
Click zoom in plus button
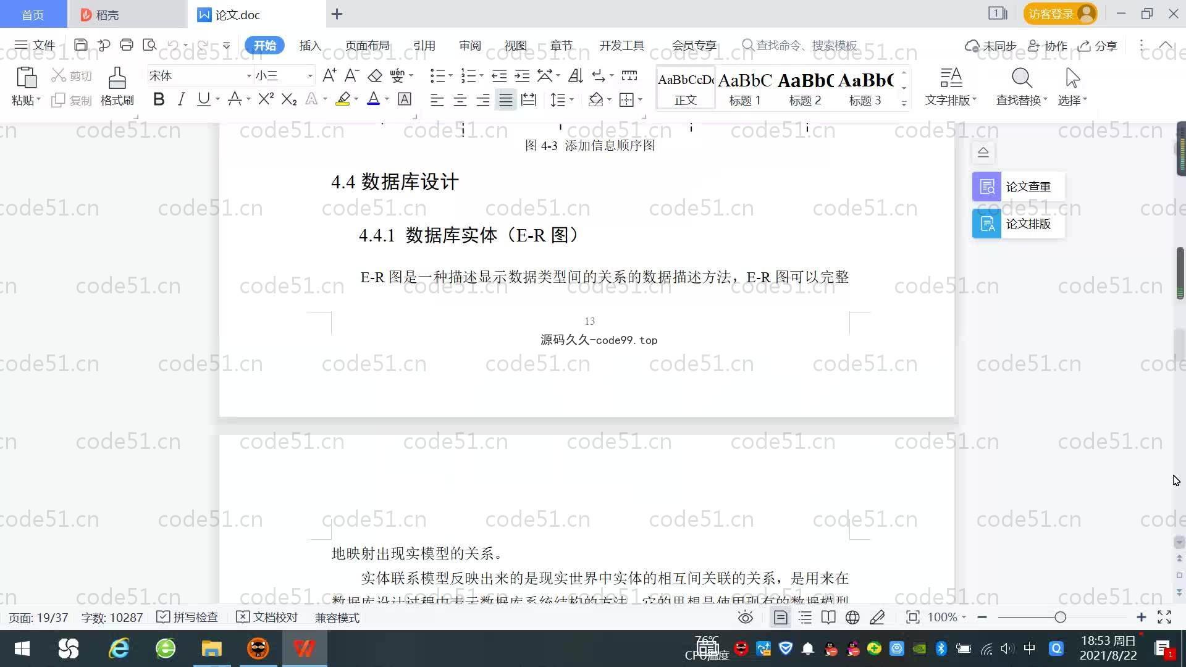(1141, 618)
